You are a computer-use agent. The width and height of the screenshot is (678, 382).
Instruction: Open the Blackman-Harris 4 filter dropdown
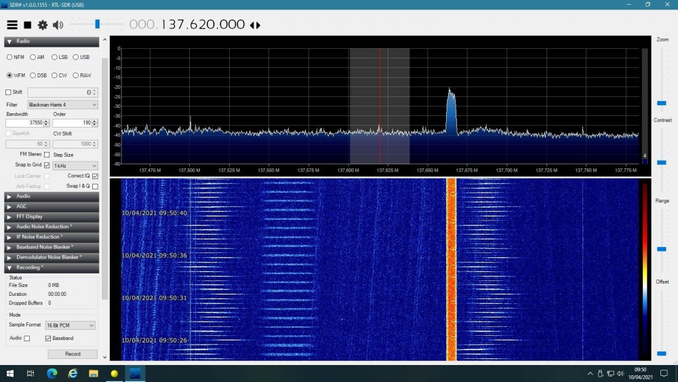coord(62,104)
